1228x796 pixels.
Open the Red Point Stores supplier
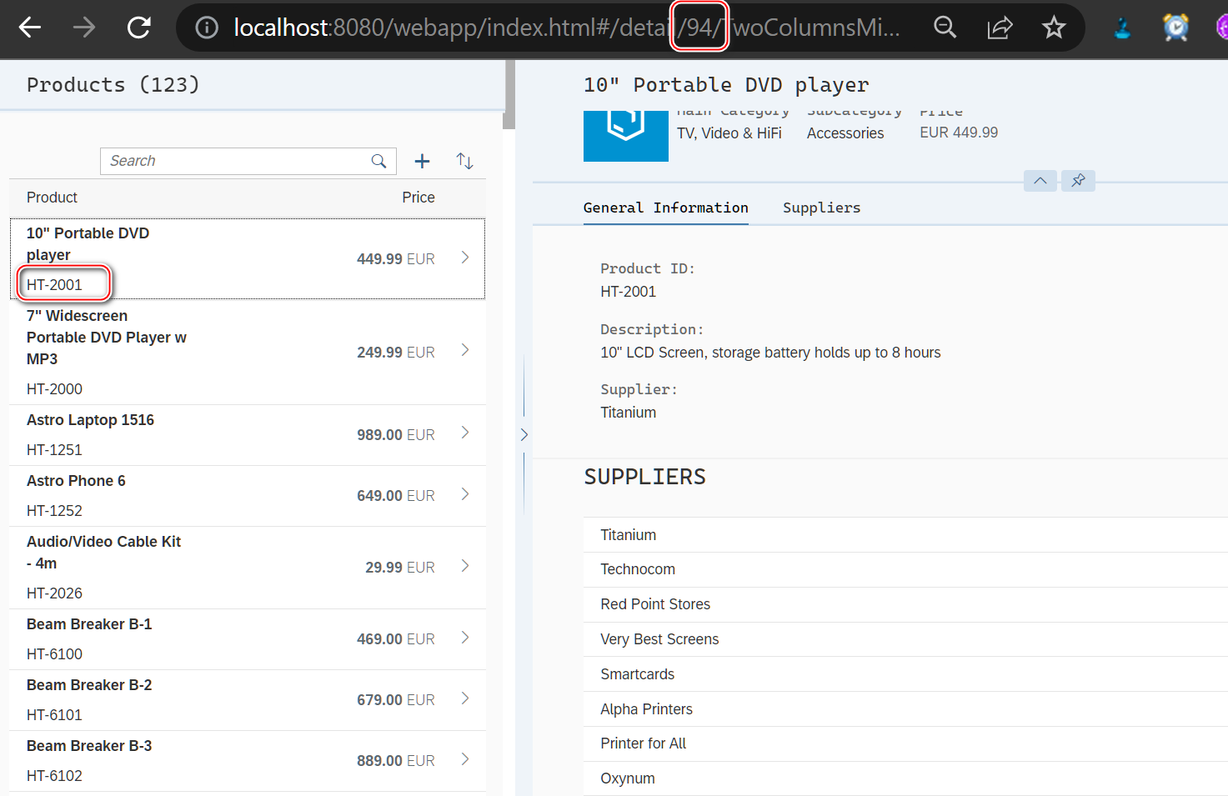655,604
